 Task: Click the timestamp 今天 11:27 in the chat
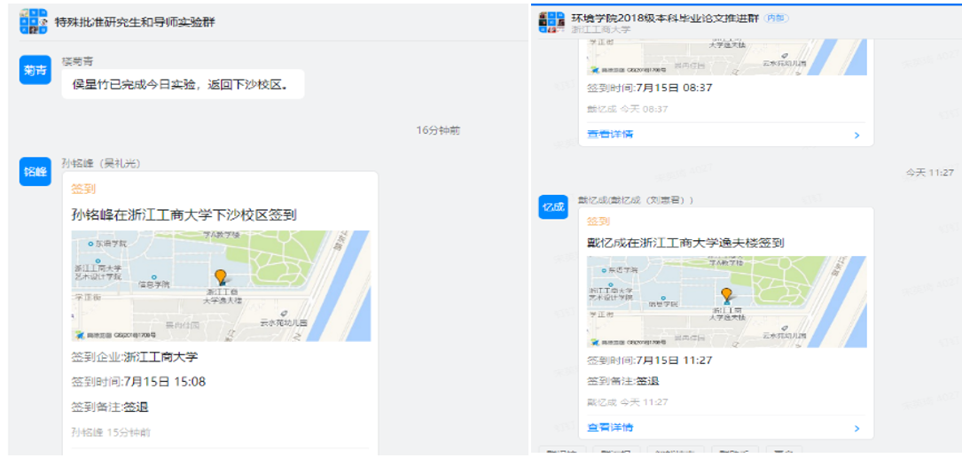929,173
